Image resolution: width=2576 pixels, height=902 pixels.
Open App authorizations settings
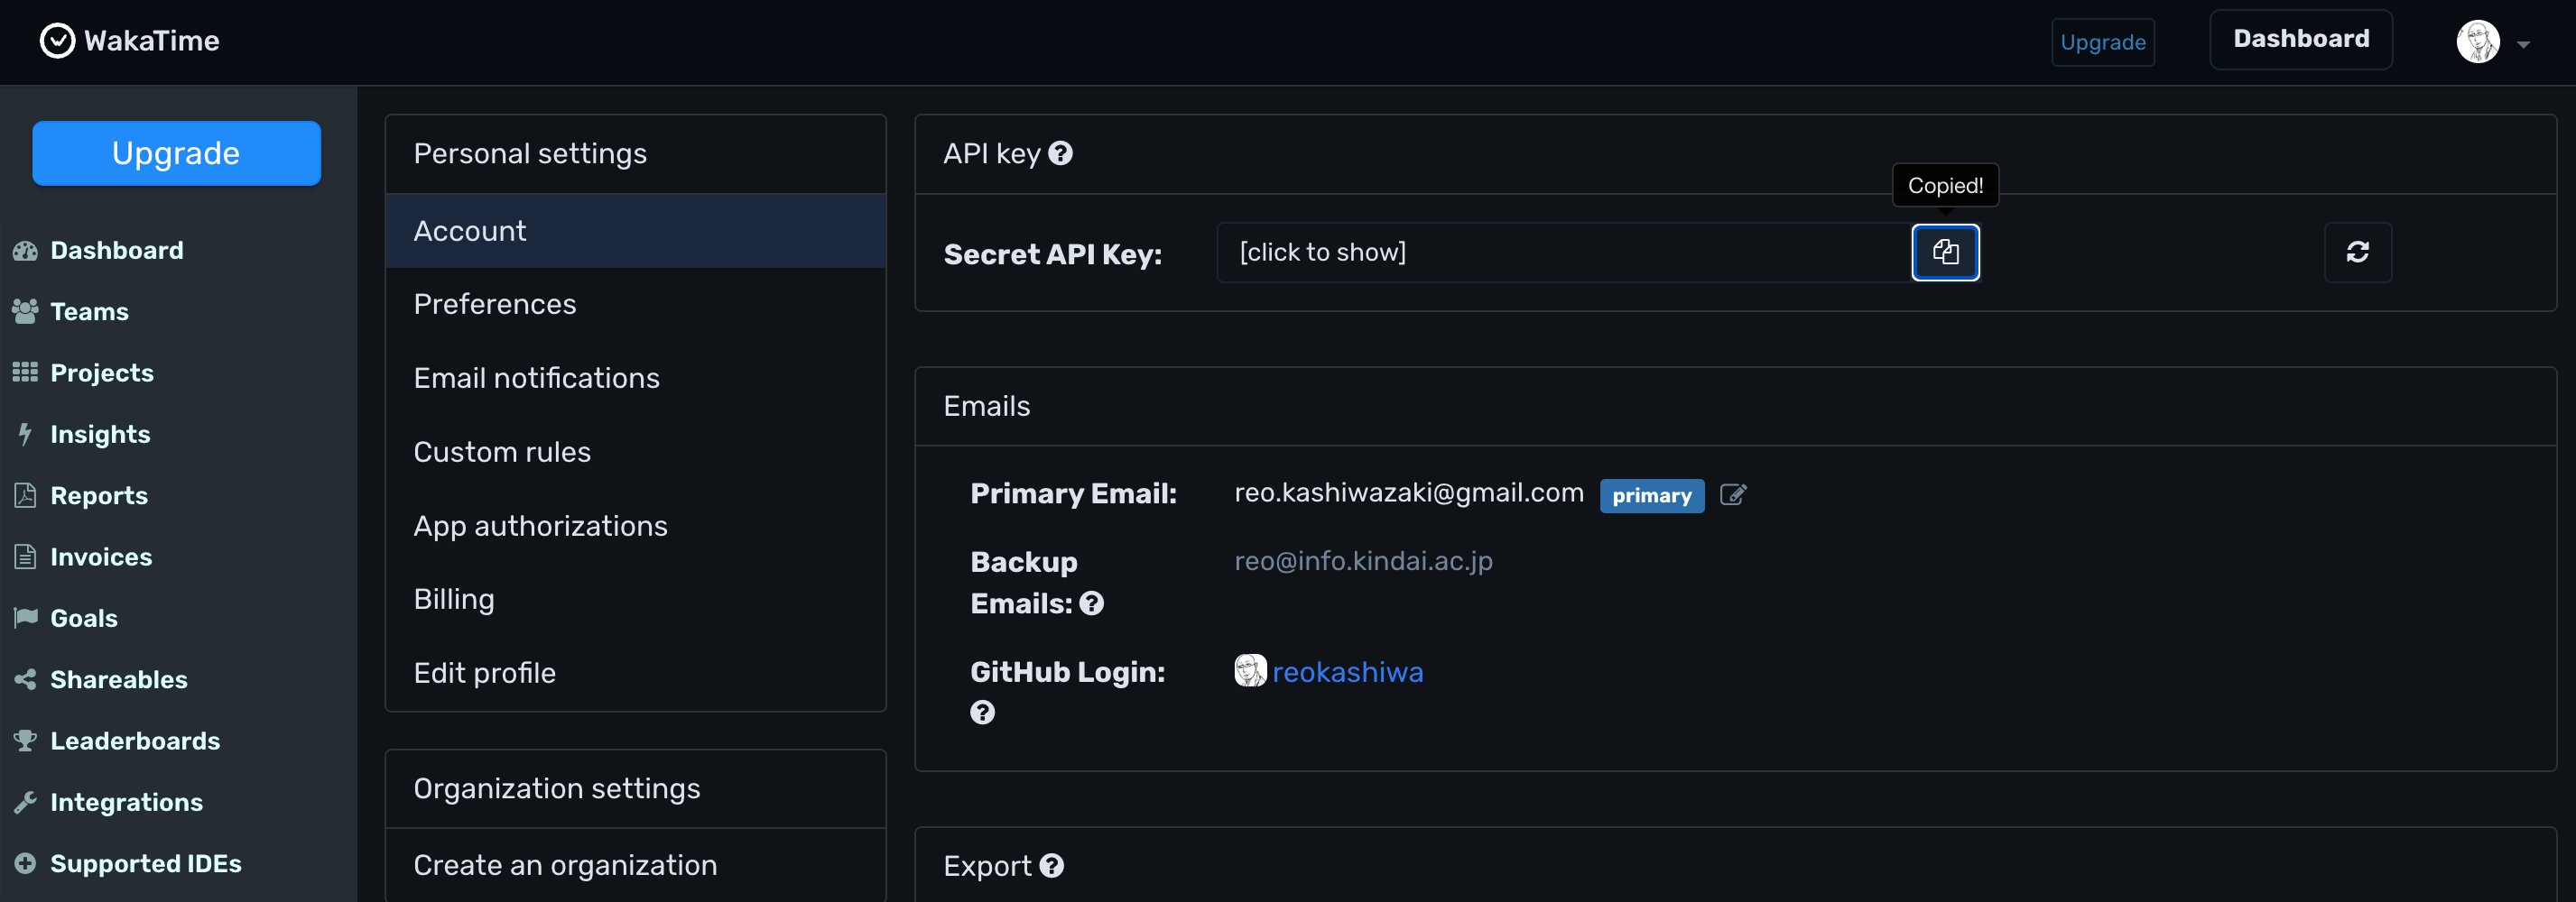click(x=540, y=524)
